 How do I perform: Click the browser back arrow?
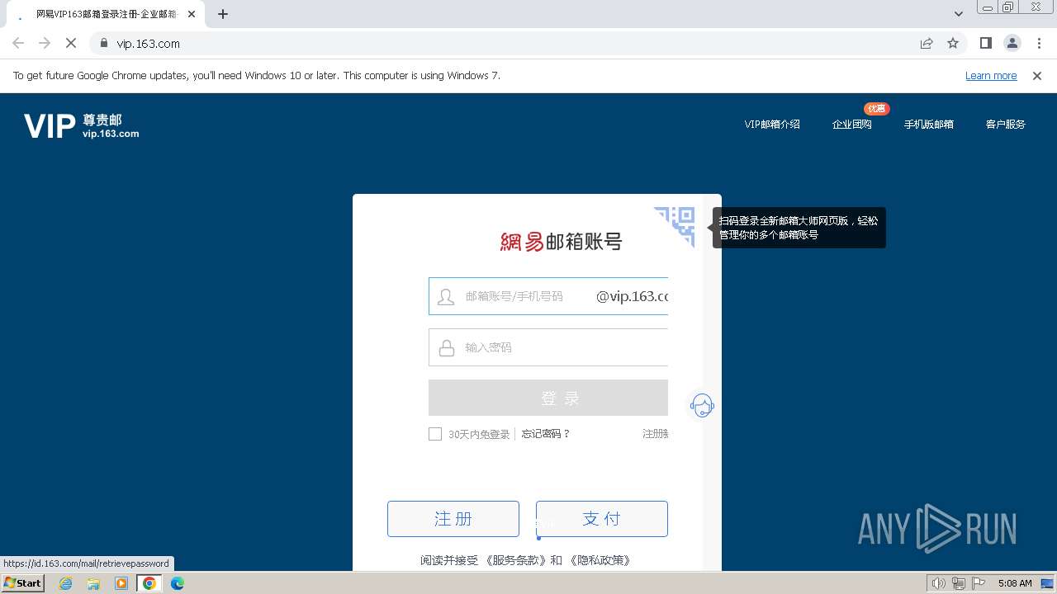18,43
